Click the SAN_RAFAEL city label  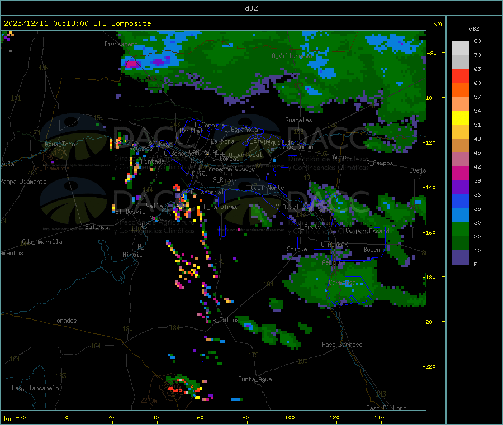click(x=205, y=152)
